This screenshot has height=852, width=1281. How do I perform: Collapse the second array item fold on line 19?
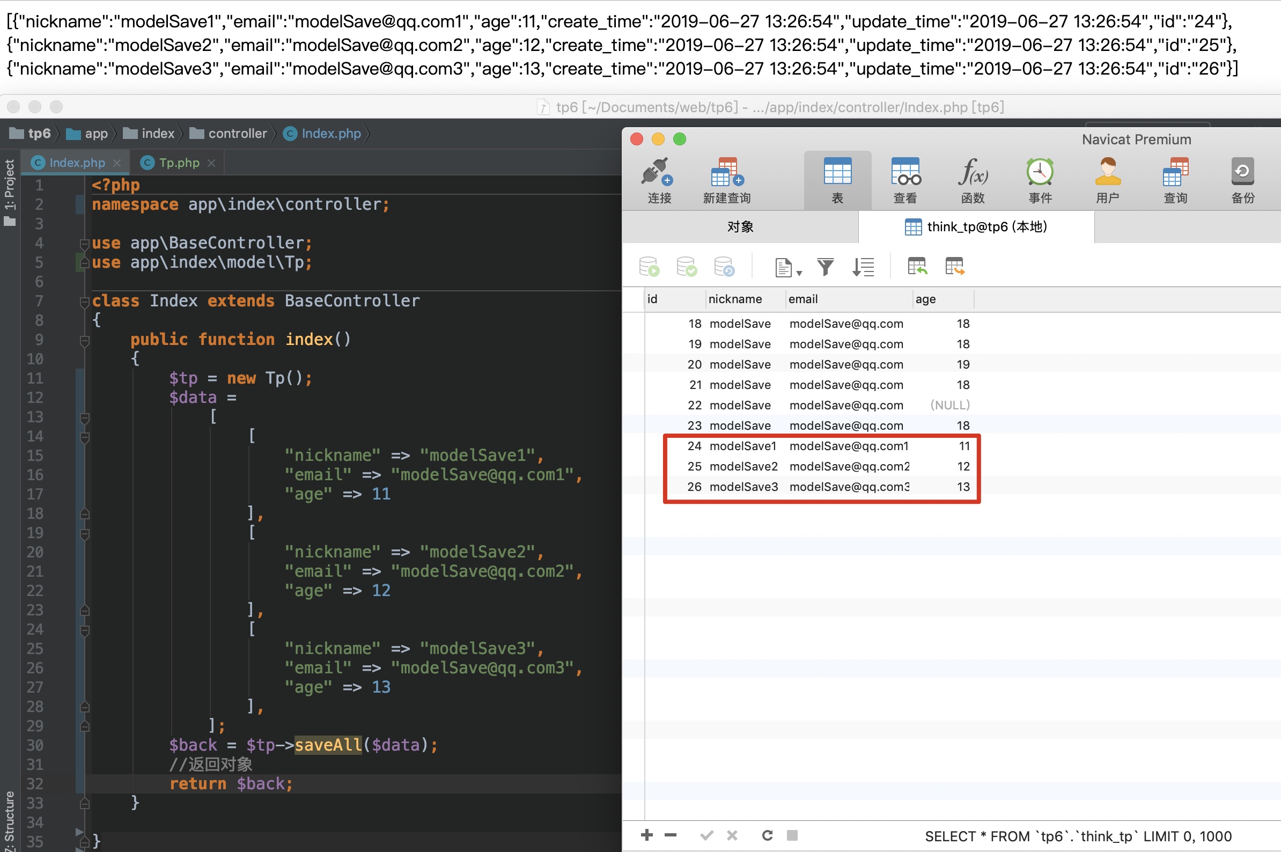tap(84, 534)
